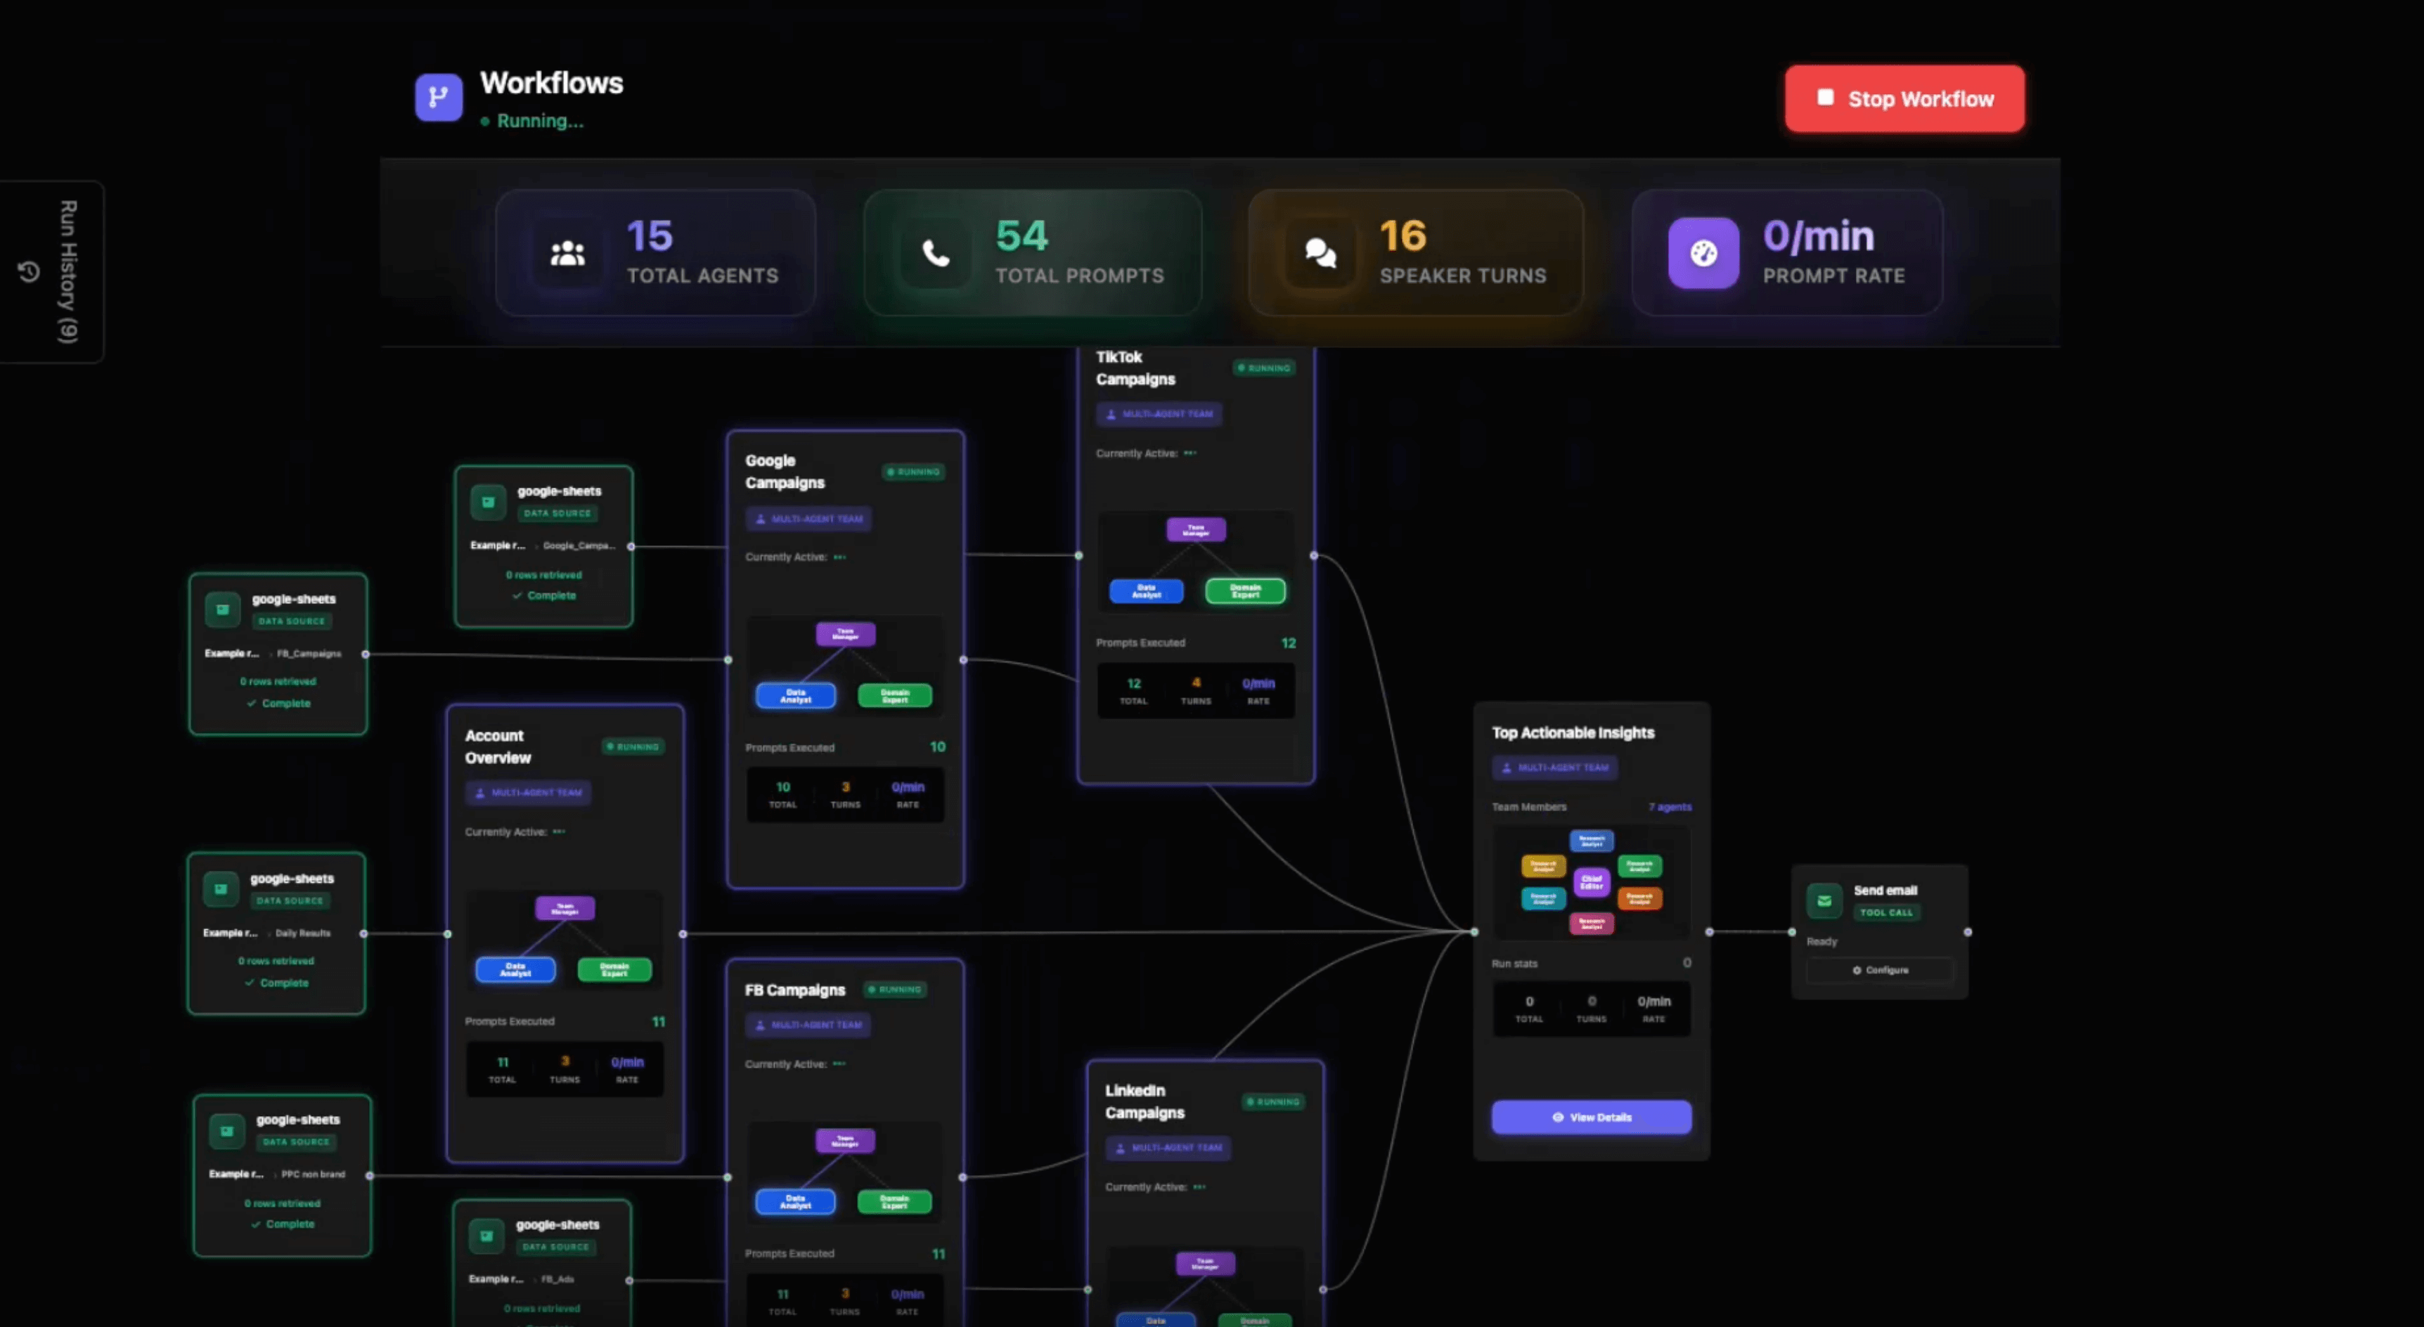The image size is (2424, 1327).
Task: Click the Total Prompts phone icon
Action: [935, 253]
